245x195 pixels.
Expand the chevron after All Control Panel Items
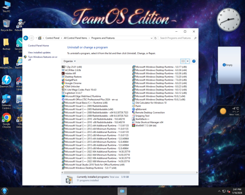pyautogui.click(x=89, y=38)
